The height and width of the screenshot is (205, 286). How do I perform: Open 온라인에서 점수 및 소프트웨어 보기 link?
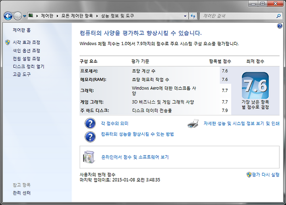pos(135,157)
